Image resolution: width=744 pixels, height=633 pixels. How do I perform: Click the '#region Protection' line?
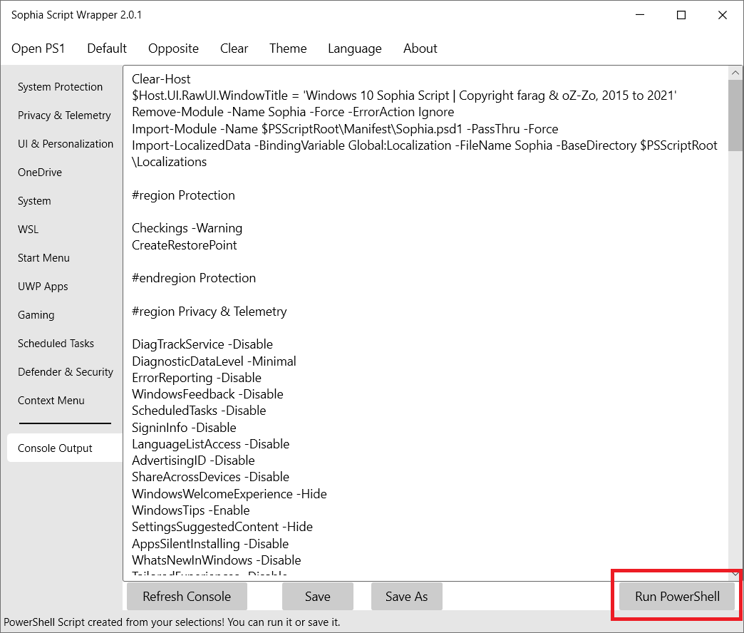(183, 195)
